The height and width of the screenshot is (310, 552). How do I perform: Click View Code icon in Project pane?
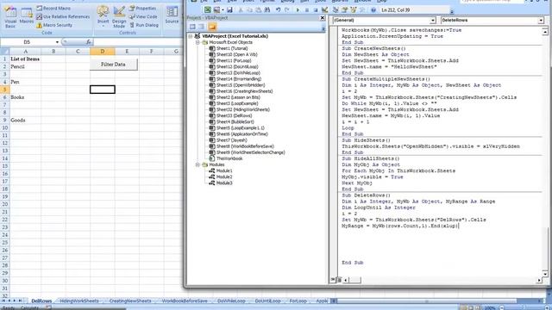coord(192,27)
